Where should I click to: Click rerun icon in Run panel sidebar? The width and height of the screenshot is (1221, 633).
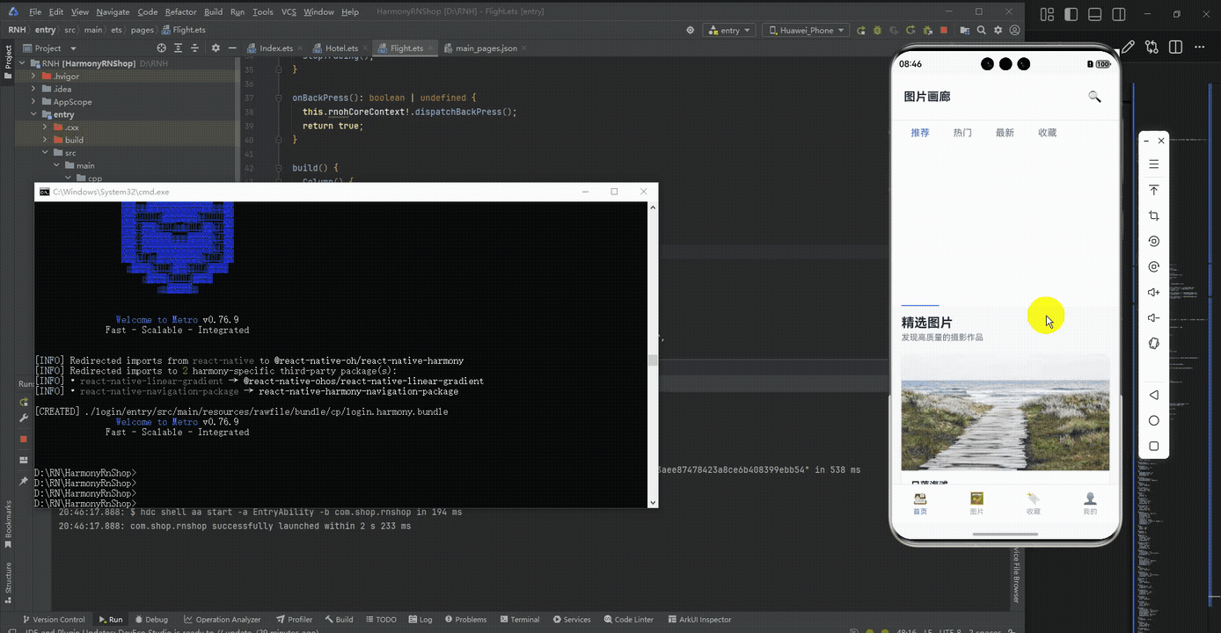(24, 402)
